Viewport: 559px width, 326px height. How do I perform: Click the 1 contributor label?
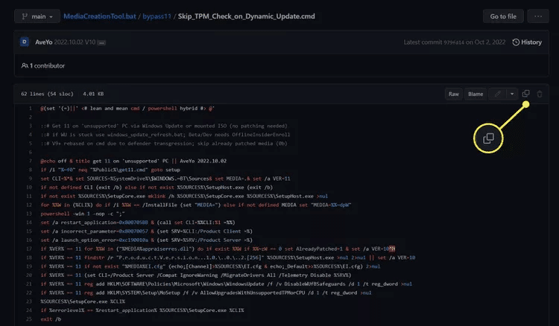tap(47, 65)
